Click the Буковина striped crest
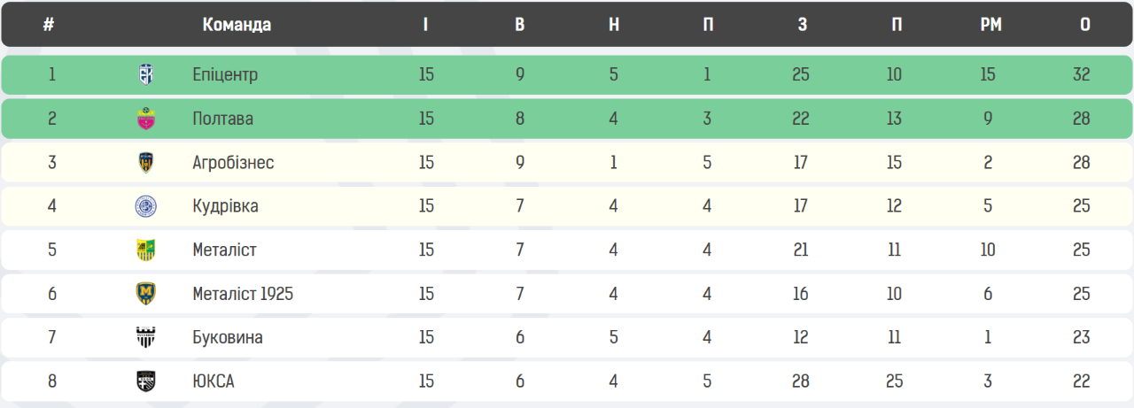 [x=146, y=337]
